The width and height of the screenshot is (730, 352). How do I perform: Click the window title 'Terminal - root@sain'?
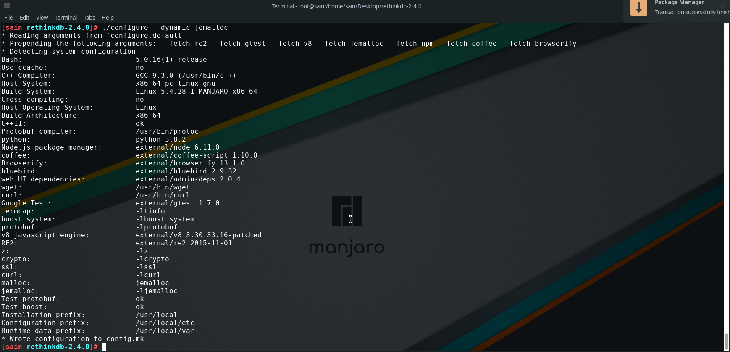(347, 6)
